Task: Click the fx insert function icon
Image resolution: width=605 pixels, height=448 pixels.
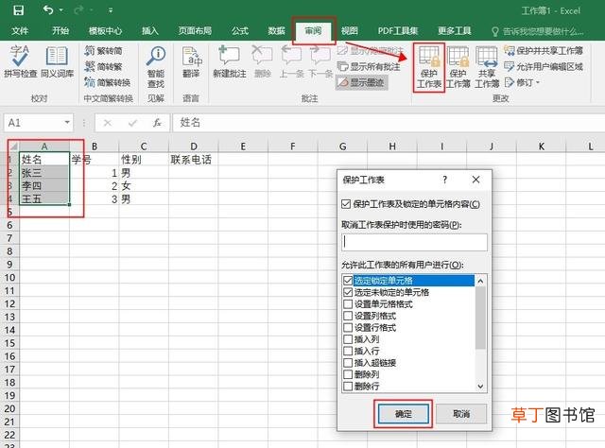Action: (x=157, y=123)
